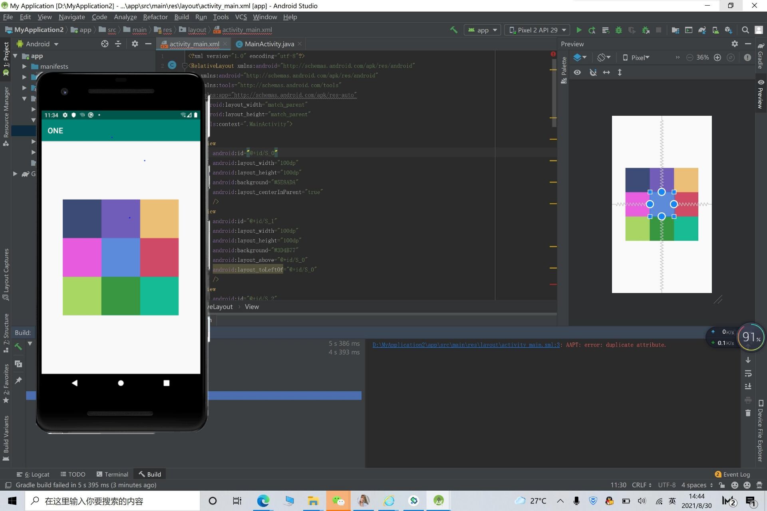Click Make Project hammer icon

(x=454, y=30)
